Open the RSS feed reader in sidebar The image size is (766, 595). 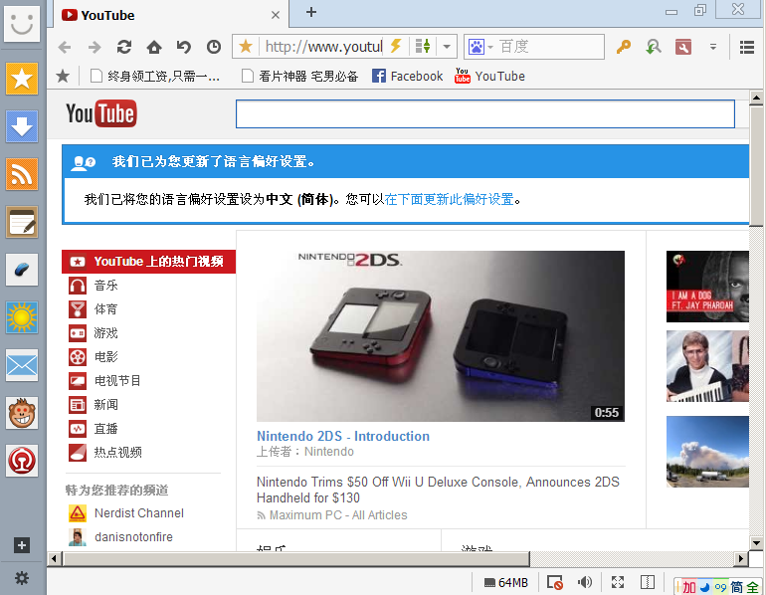(x=22, y=174)
